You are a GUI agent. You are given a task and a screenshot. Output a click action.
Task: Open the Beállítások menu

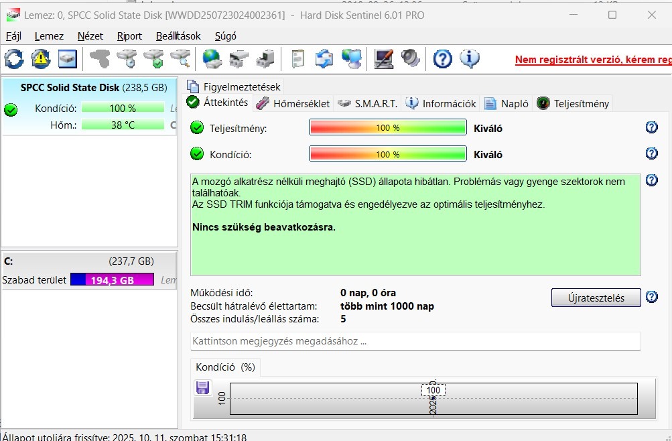point(178,36)
